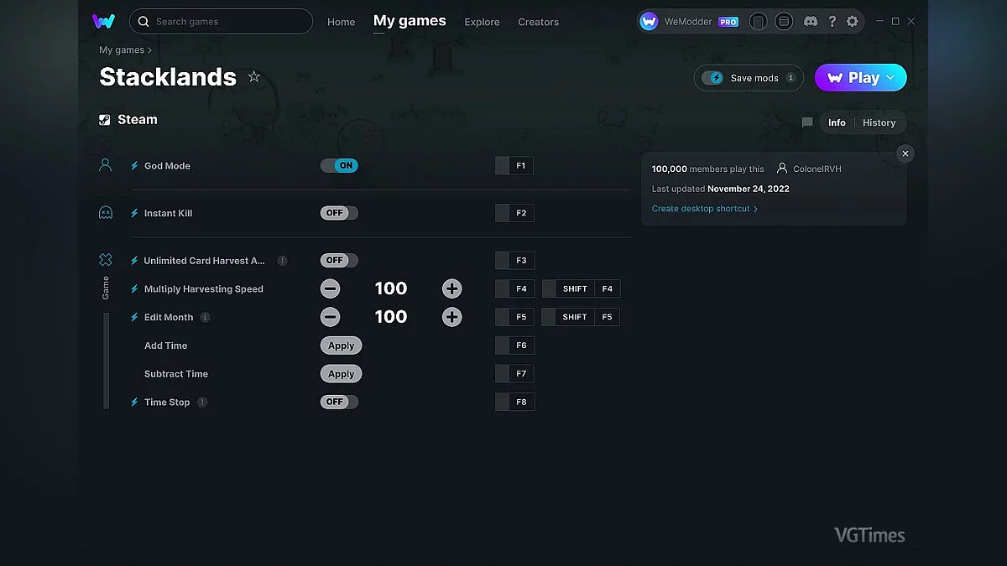
Task: Open the Home tab
Action: tap(342, 22)
